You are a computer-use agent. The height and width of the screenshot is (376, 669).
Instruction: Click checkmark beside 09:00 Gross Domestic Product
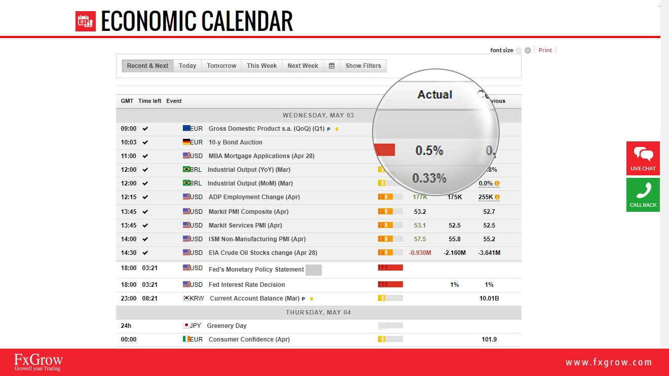pyautogui.click(x=145, y=129)
